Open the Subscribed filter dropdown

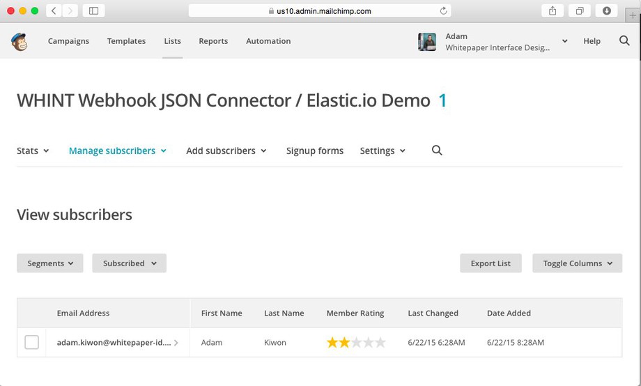click(x=129, y=263)
